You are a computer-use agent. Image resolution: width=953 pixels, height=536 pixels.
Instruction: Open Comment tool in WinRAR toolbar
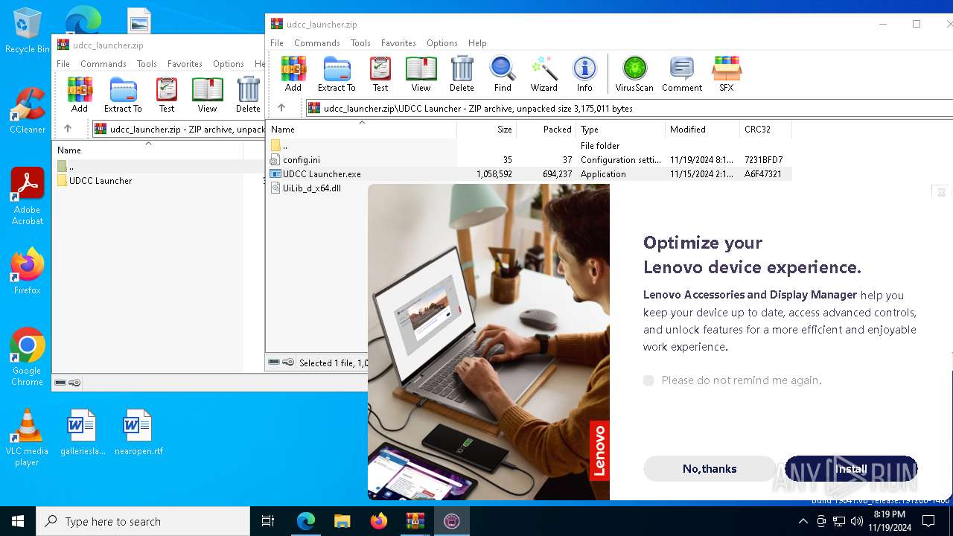pos(682,74)
